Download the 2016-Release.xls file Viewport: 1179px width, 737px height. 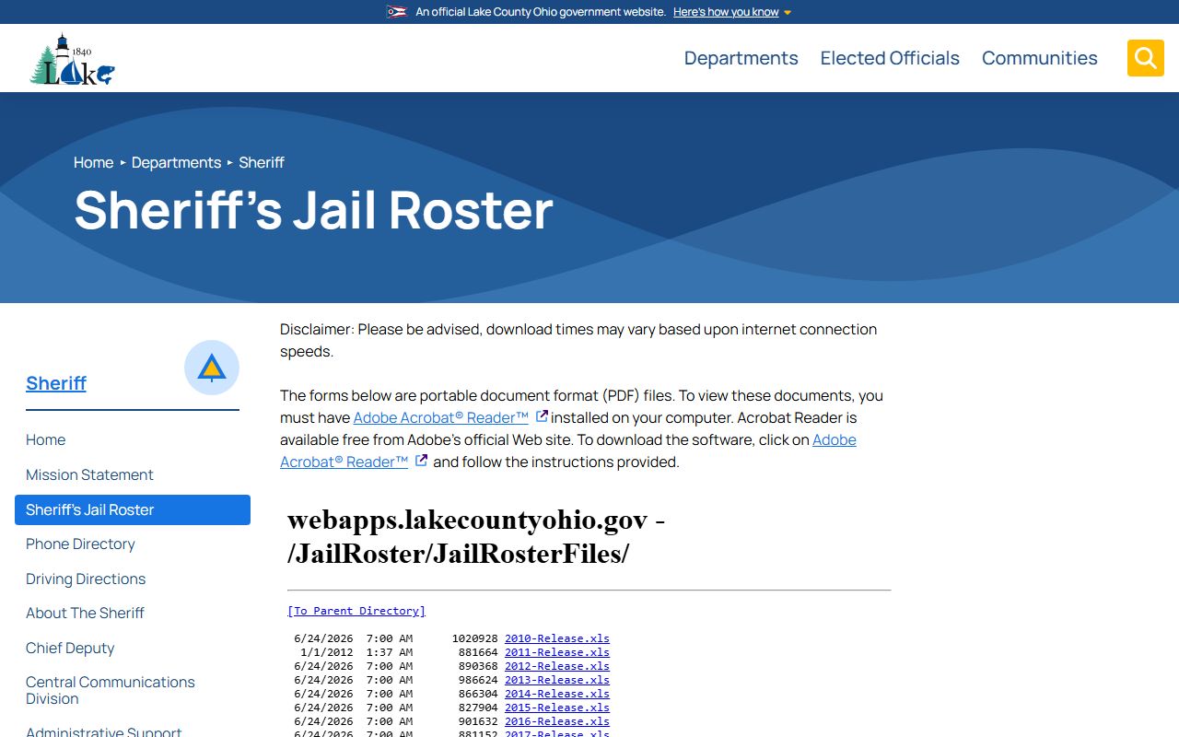tap(557, 721)
